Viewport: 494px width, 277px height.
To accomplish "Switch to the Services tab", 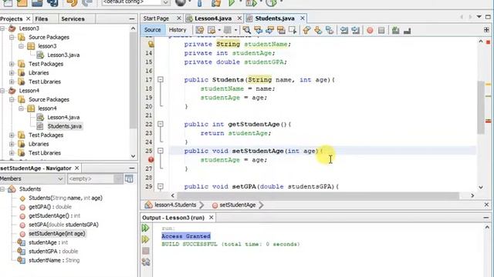I will pyautogui.click(x=73, y=18).
